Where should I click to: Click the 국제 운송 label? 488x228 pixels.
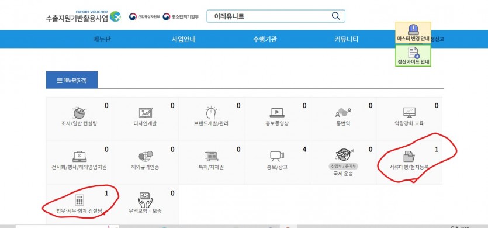pyautogui.click(x=343, y=174)
